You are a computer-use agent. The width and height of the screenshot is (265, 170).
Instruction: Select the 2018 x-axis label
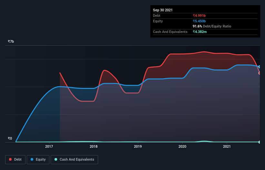94,146
